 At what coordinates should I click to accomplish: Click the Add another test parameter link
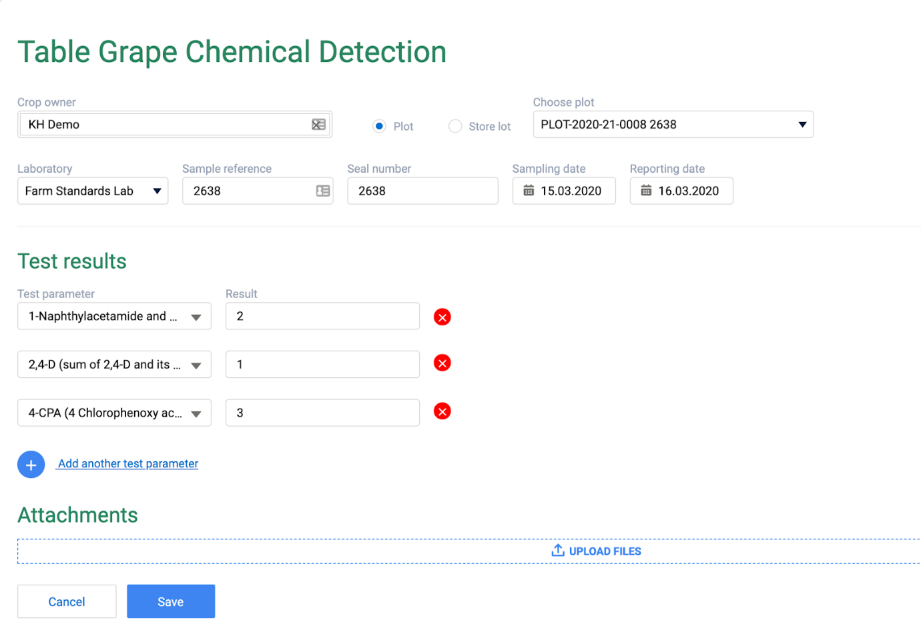(128, 463)
